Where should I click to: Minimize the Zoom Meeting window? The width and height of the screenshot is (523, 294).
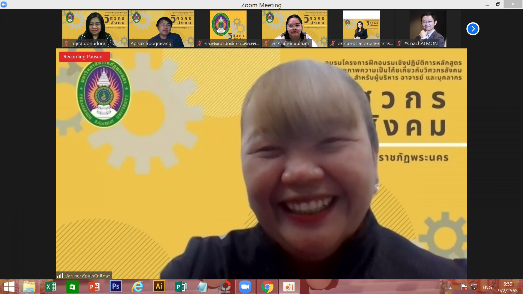487,5
